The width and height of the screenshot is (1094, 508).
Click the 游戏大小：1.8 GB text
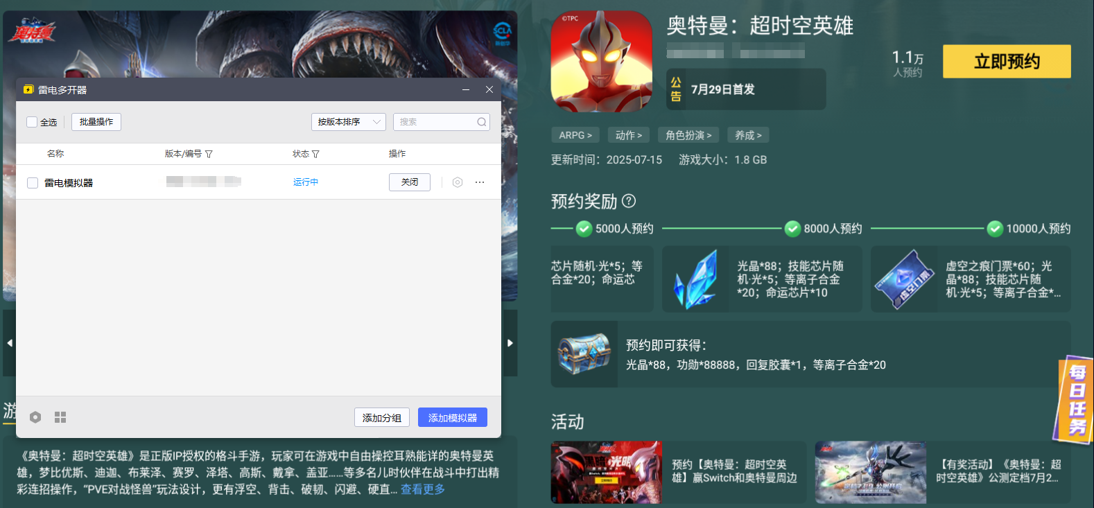click(x=723, y=160)
